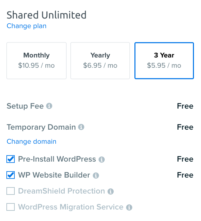Click the WordPress Migration Service info icon
The height and width of the screenshot is (221, 201).
[x=129, y=207]
